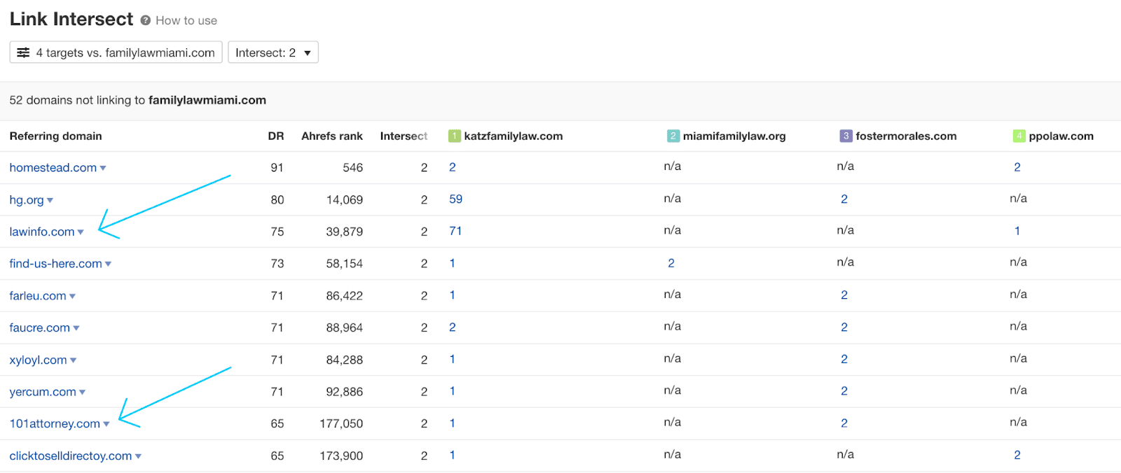Select the DR value 91

tap(277, 168)
